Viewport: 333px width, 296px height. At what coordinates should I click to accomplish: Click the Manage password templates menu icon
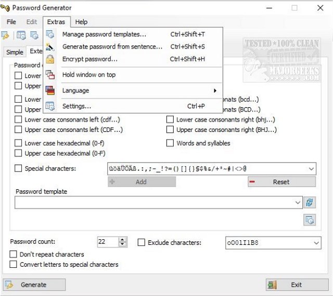point(50,34)
